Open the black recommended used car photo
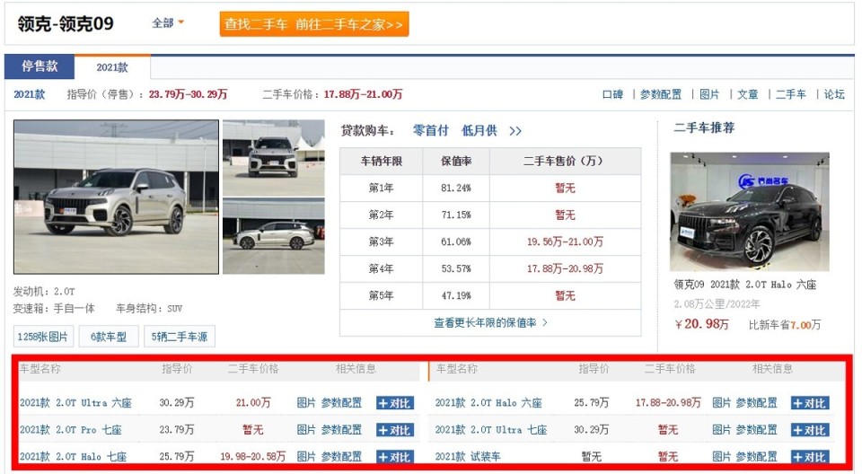Image resolution: width=862 pixels, height=474 pixels. coord(749,212)
